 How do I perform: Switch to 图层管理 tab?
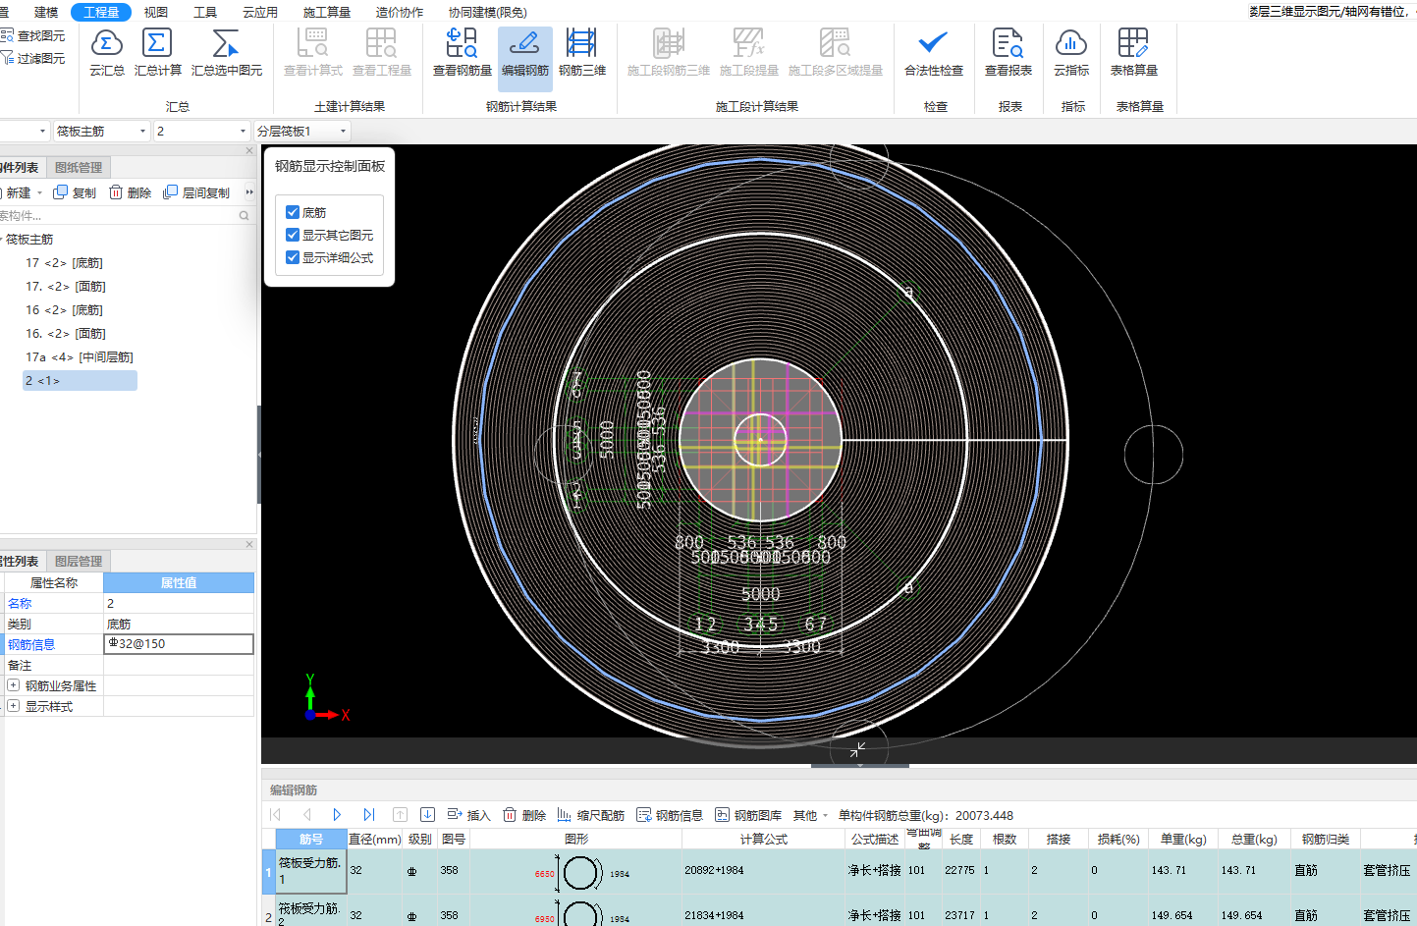79,562
